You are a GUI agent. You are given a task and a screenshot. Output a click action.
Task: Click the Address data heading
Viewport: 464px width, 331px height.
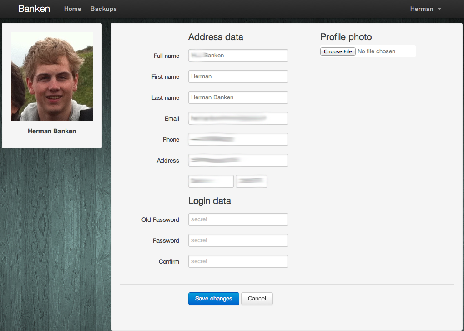click(x=216, y=37)
